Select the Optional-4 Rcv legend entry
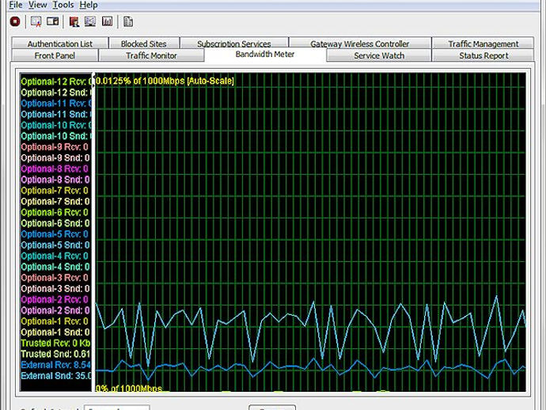546x410 pixels. click(x=55, y=256)
